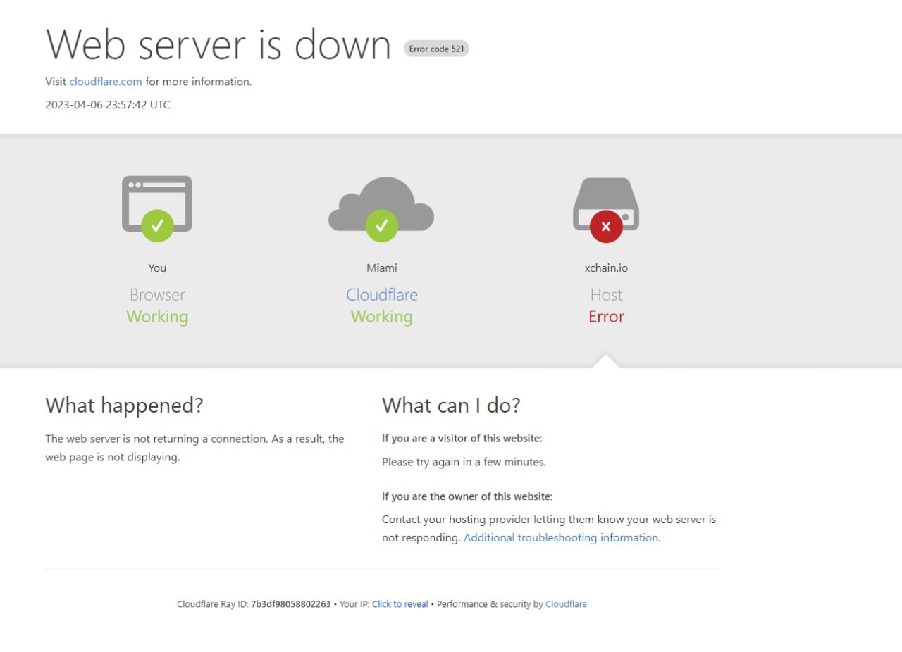Click the cloud icon above Miami

coord(381,208)
